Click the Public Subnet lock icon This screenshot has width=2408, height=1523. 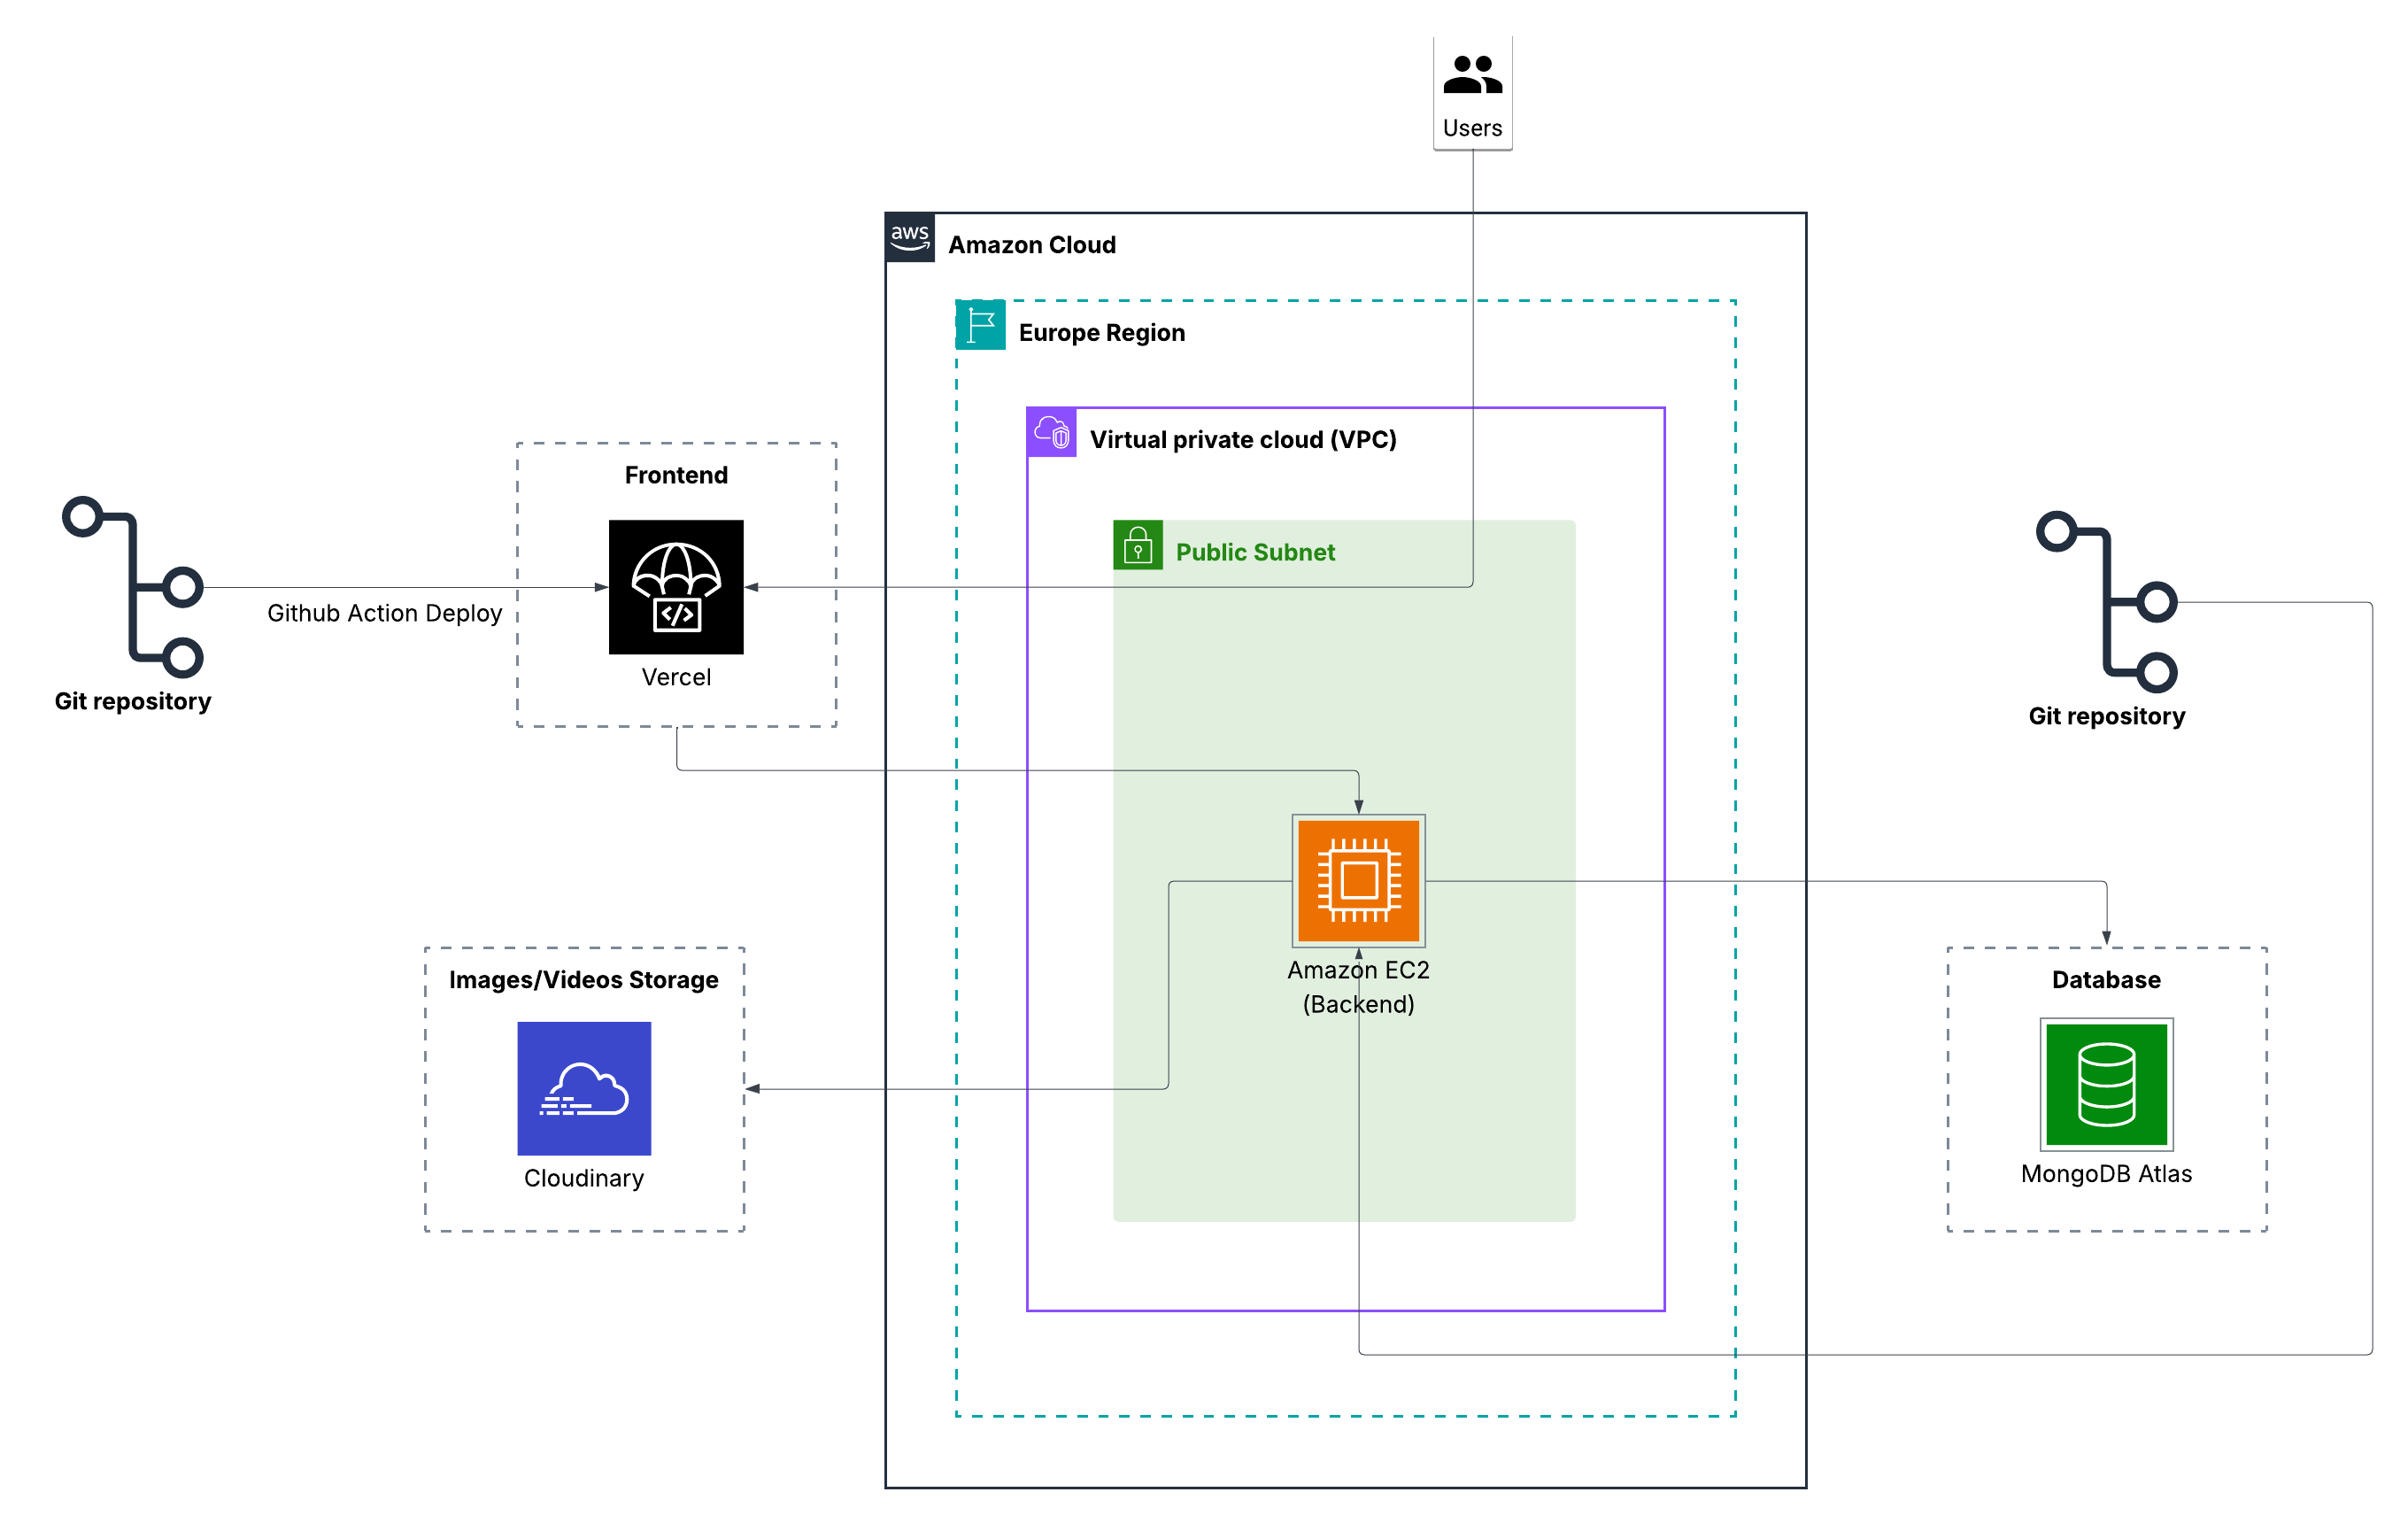(x=1137, y=545)
